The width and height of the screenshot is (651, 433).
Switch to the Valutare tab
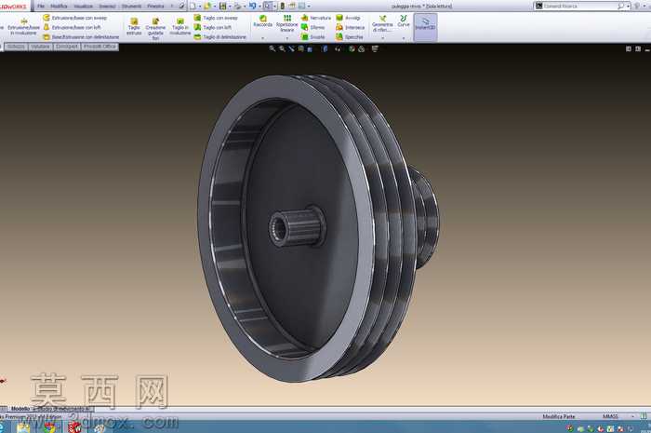tap(40, 47)
